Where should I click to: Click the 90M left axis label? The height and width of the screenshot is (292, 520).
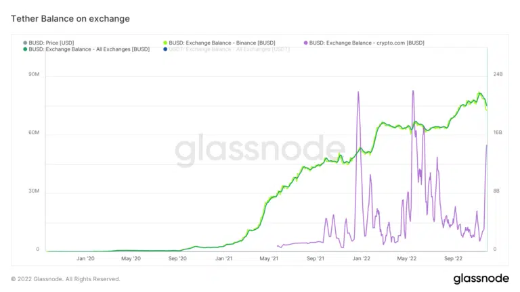tap(32, 74)
